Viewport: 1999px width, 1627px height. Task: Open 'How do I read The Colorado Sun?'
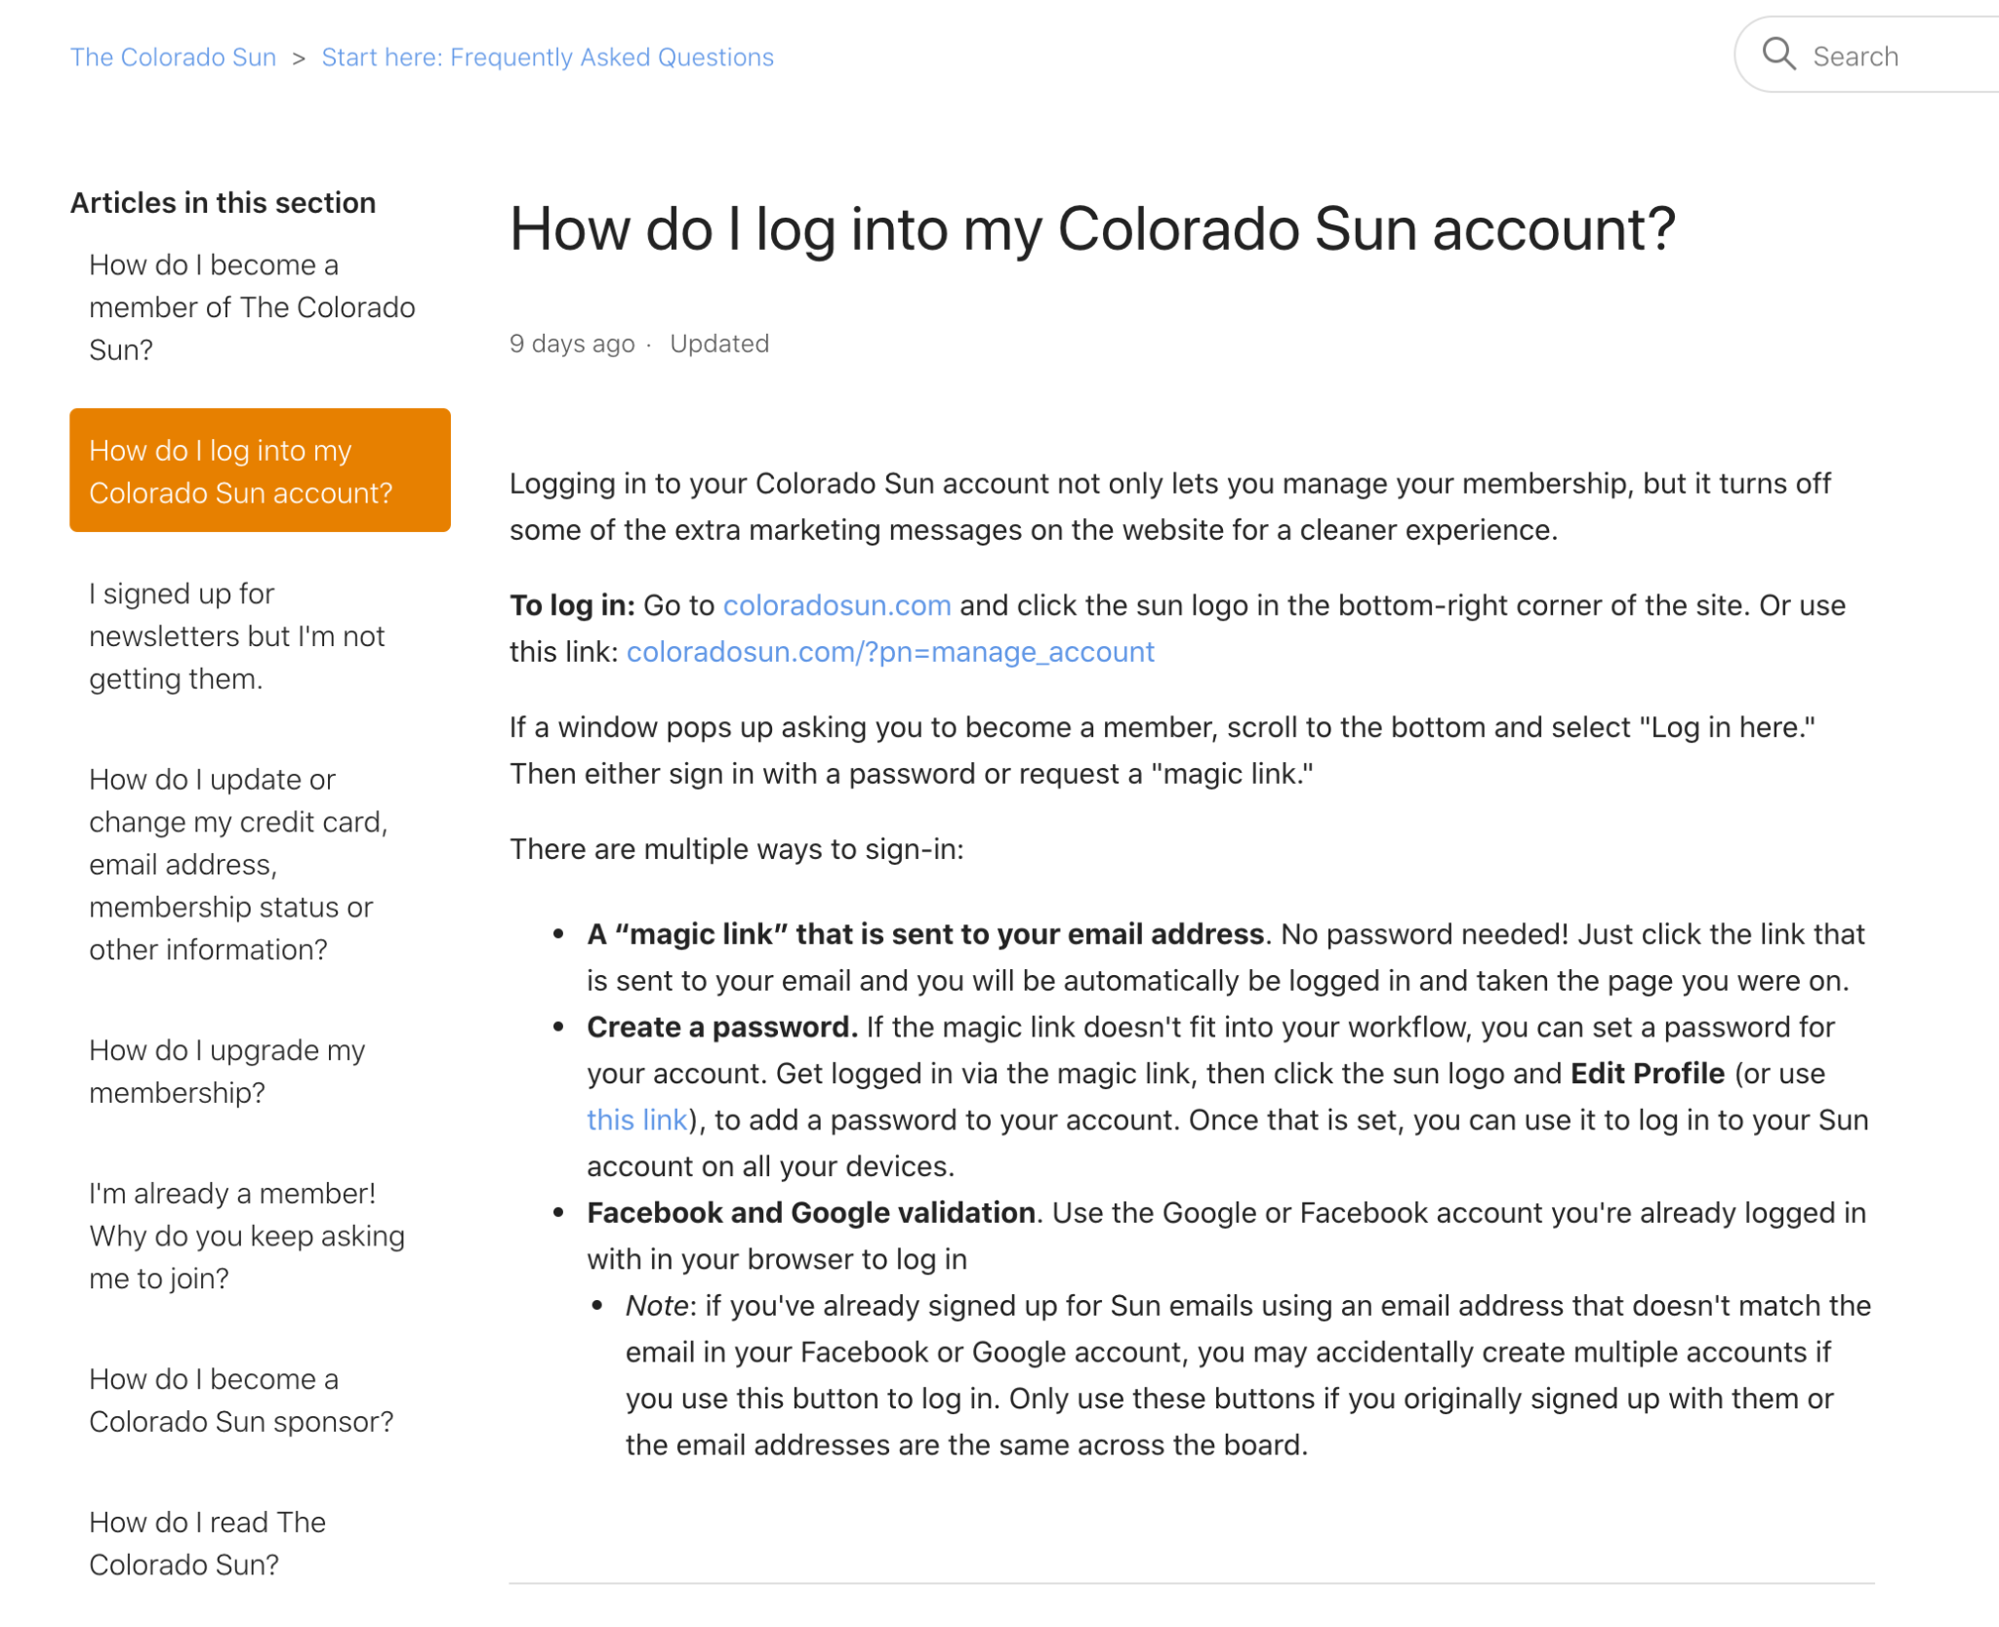coord(207,1542)
